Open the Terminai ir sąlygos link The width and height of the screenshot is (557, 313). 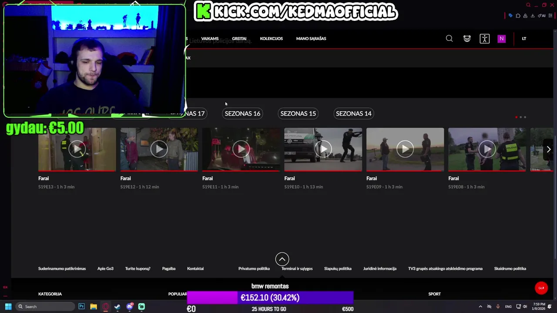pyautogui.click(x=297, y=269)
